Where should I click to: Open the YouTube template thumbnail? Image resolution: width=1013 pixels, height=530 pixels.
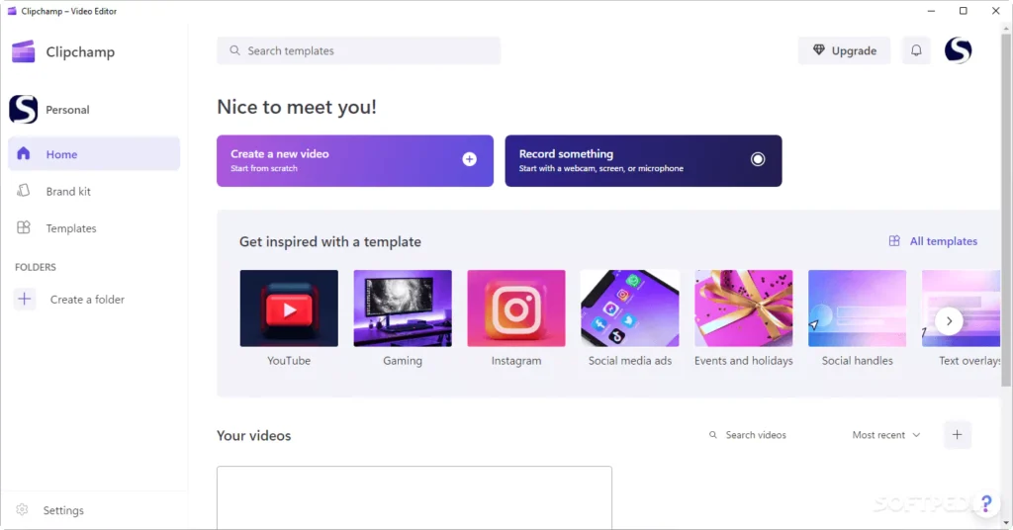point(289,308)
